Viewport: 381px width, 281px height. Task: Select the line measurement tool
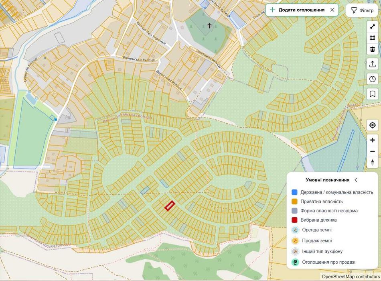(372, 26)
